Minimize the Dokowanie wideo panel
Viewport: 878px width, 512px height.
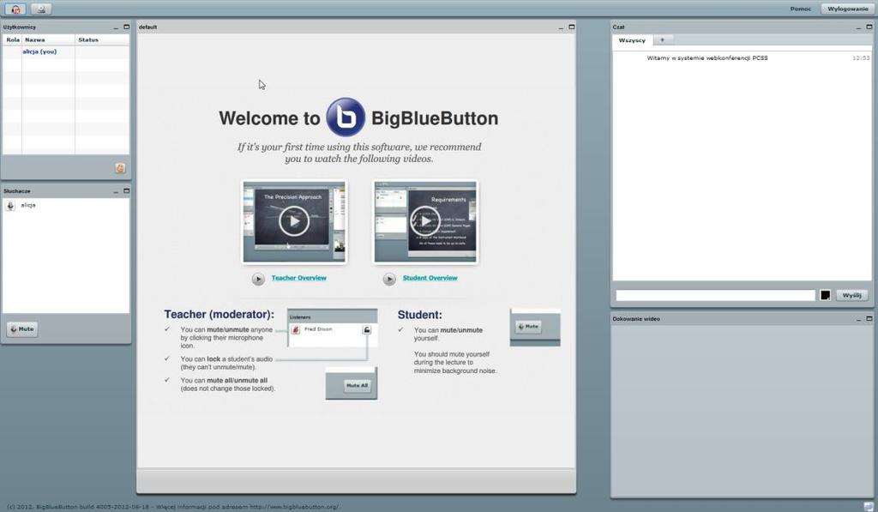[x=858, y=319]
